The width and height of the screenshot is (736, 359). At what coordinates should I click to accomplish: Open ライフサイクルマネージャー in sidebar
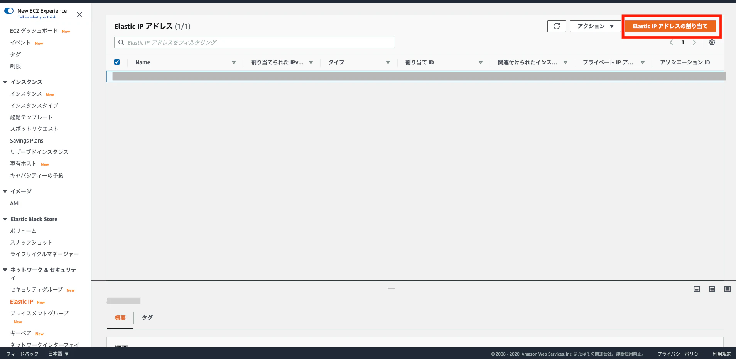tap(44, 254)
